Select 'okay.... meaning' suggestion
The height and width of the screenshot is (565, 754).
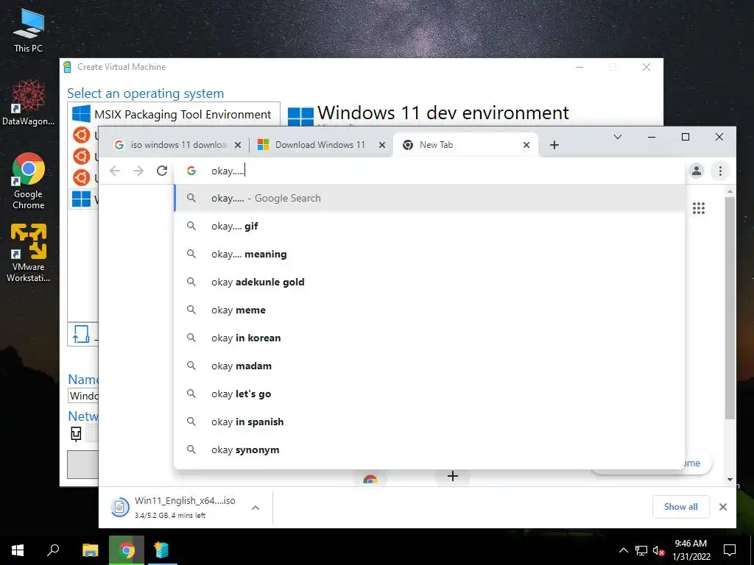[x=429, y=254]
